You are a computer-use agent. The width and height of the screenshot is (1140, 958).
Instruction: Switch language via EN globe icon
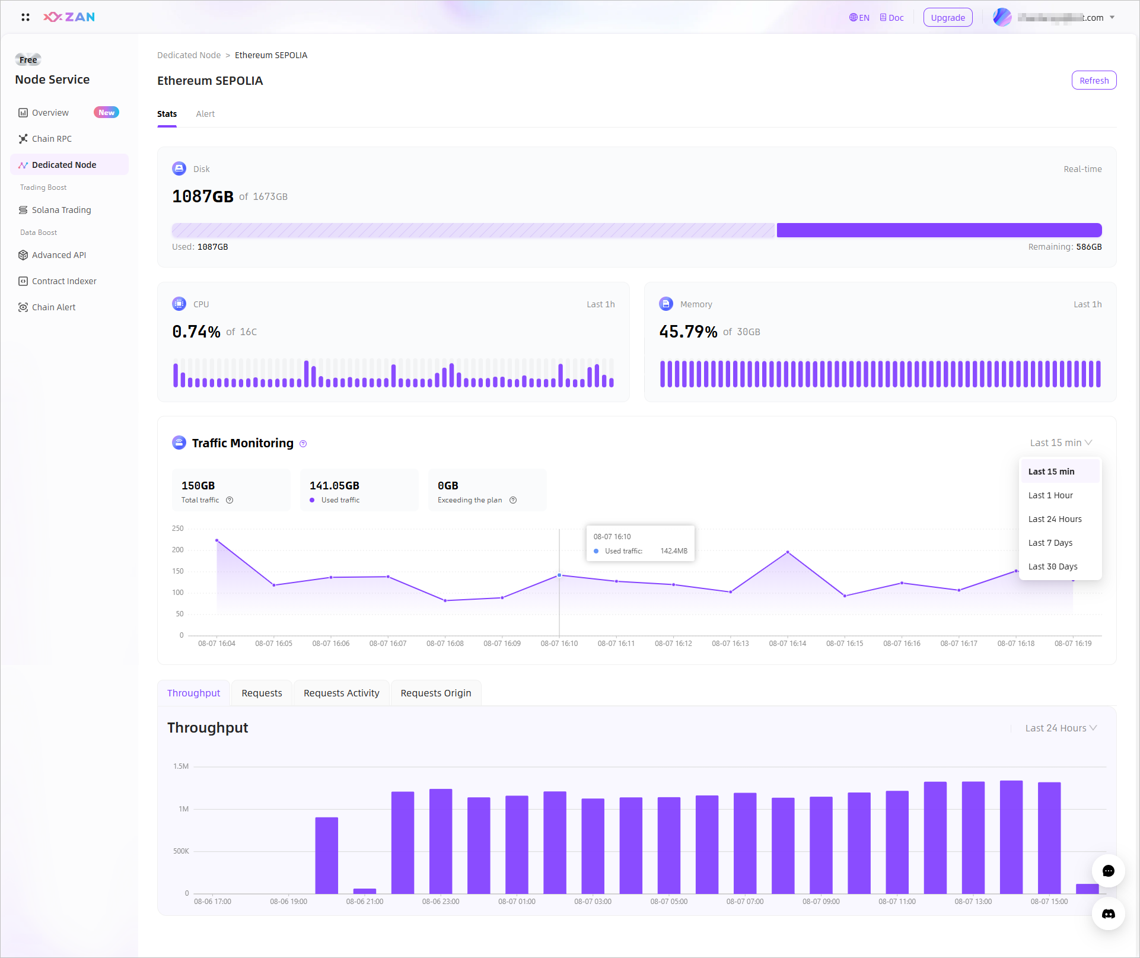tap(859, 18)
